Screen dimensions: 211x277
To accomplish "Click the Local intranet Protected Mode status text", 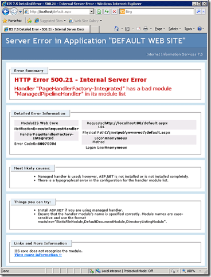I will point(127,271).
